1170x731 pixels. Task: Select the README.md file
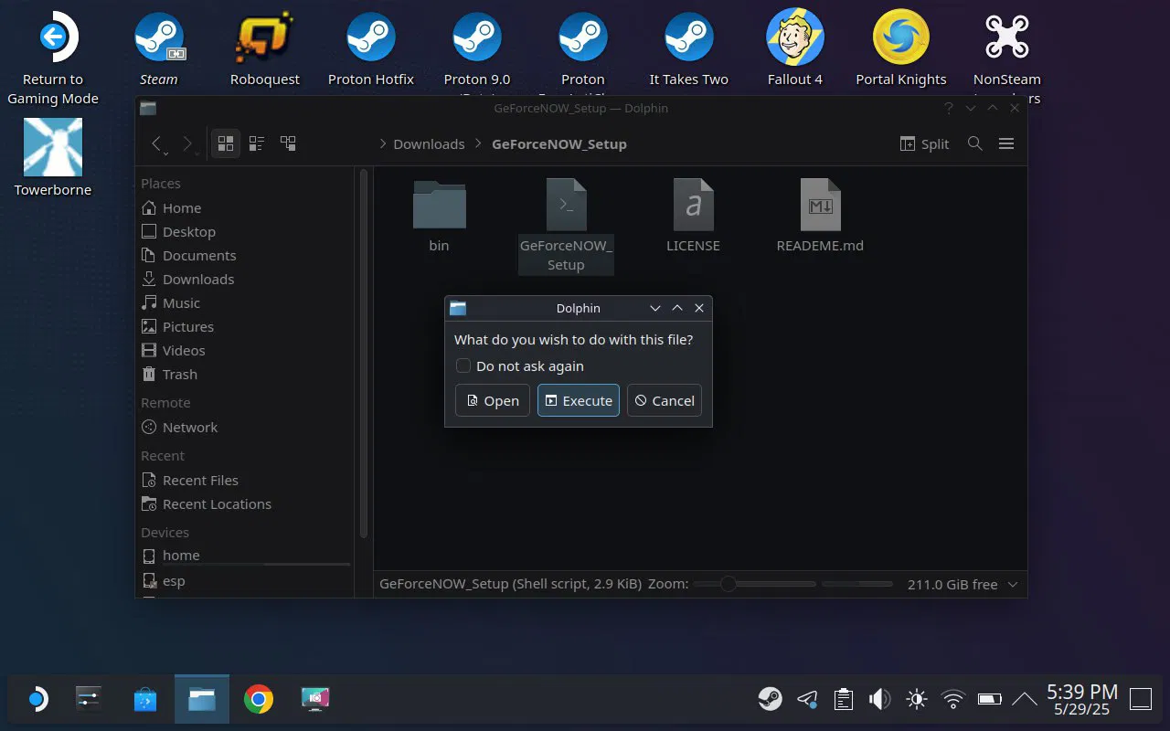820,216
